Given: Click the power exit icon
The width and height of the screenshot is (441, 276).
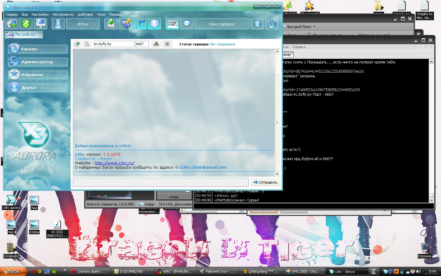Looking at the screenshot, I should click(272, 24).
